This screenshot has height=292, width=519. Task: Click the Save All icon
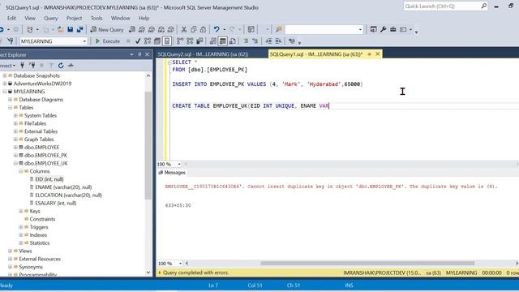(x=79, y=30)
